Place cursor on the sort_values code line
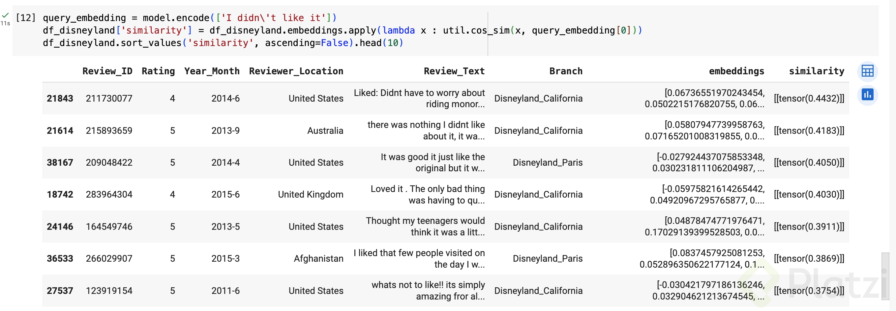Image resolution: width=896 pixels, height=311 pixels. [223, 43]
